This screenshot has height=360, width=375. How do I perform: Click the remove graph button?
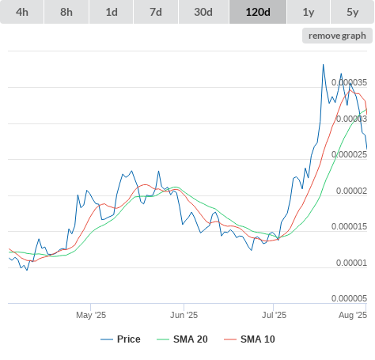[x=337, y=36]
